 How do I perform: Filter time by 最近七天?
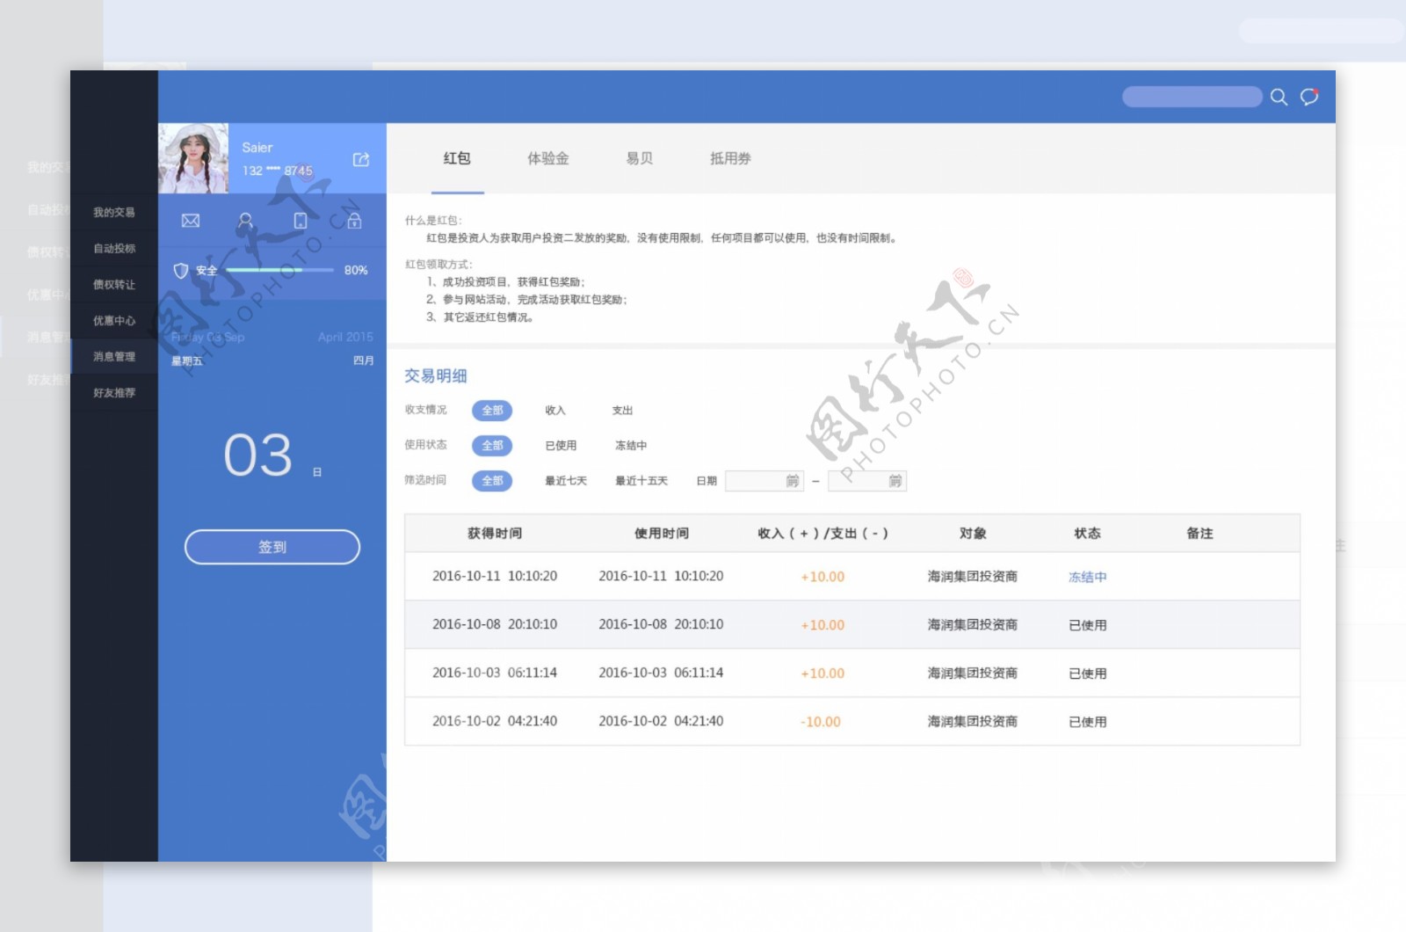coord(566,480)
